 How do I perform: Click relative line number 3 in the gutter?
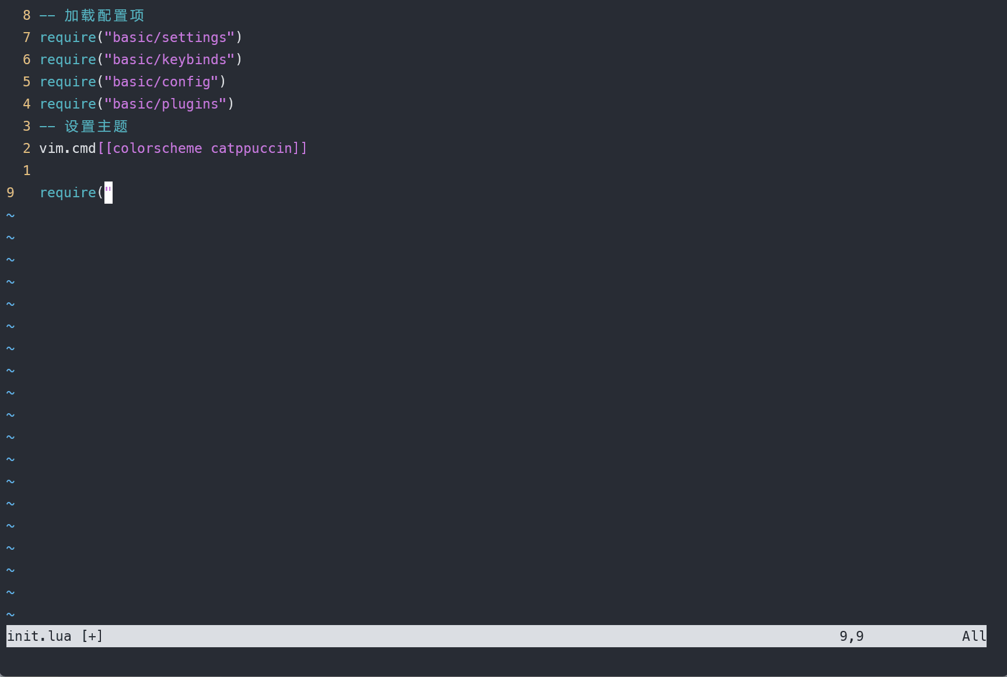coord(27,126)
